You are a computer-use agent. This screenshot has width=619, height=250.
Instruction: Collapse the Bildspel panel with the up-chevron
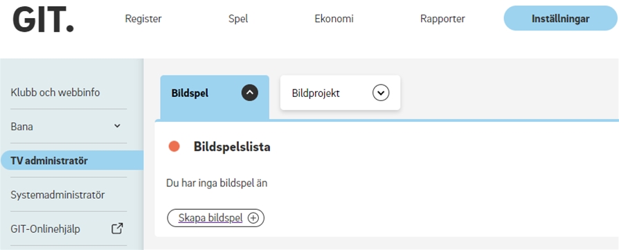pos(249,93)
